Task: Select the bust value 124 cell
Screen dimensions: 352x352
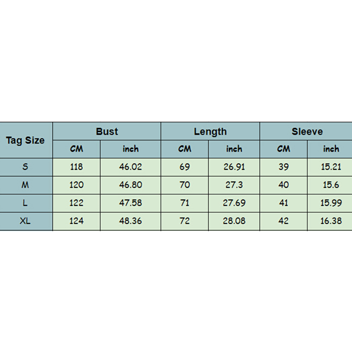Action: pyautogui.click(x=77, y=221)
